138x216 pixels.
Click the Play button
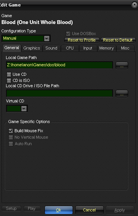pyautogui.click(x=32, y=208)
